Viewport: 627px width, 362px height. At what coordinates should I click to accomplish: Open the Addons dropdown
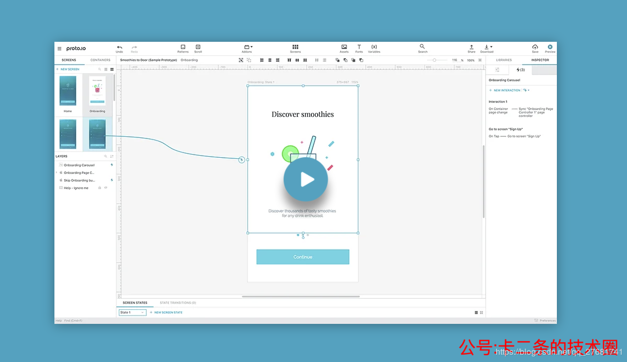tap(248, 49)
